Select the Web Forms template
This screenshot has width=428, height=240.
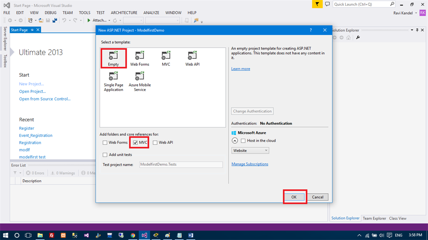140,58
